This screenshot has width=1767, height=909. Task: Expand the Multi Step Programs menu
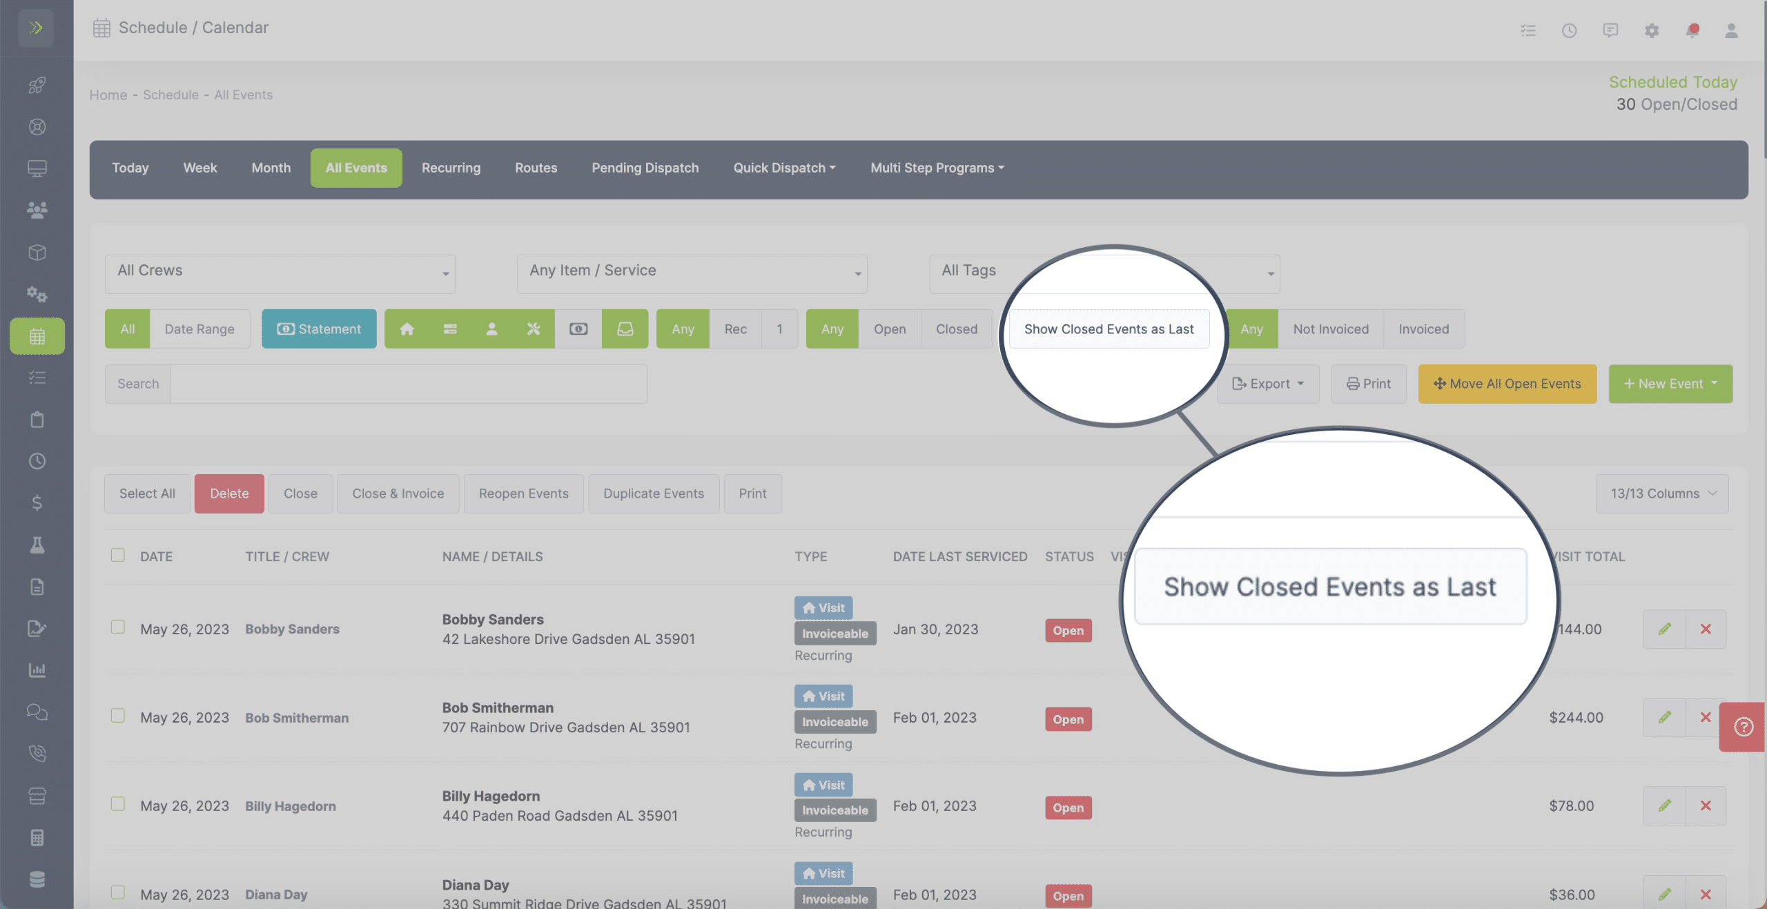pos(937,168)
